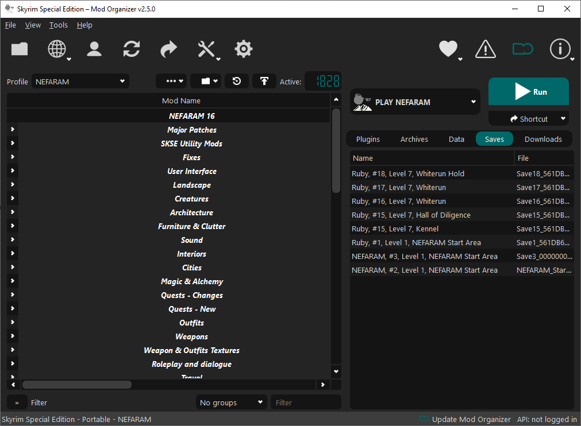The image size is (581, 426).
Task: Click the mod list scroll-up arrow
Action: (336, 99)
